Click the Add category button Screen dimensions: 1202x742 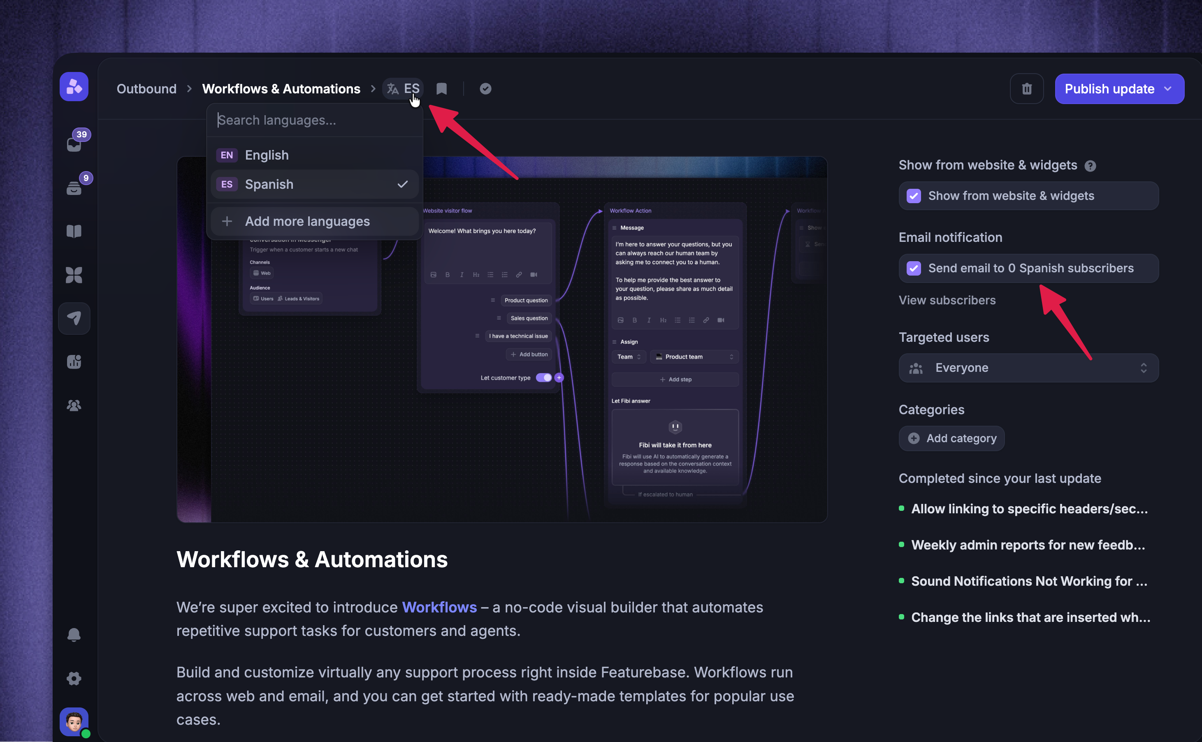coord(951,438)
